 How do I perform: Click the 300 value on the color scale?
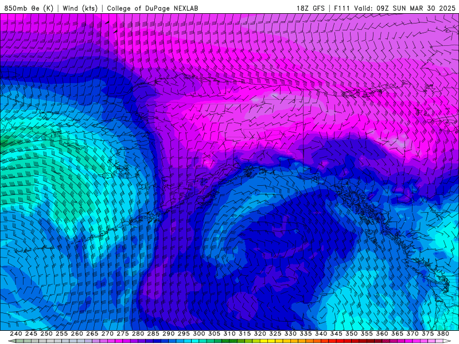click(199, 334)
